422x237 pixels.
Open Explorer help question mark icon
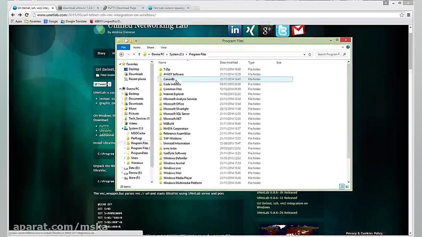[x=348, y=47]
